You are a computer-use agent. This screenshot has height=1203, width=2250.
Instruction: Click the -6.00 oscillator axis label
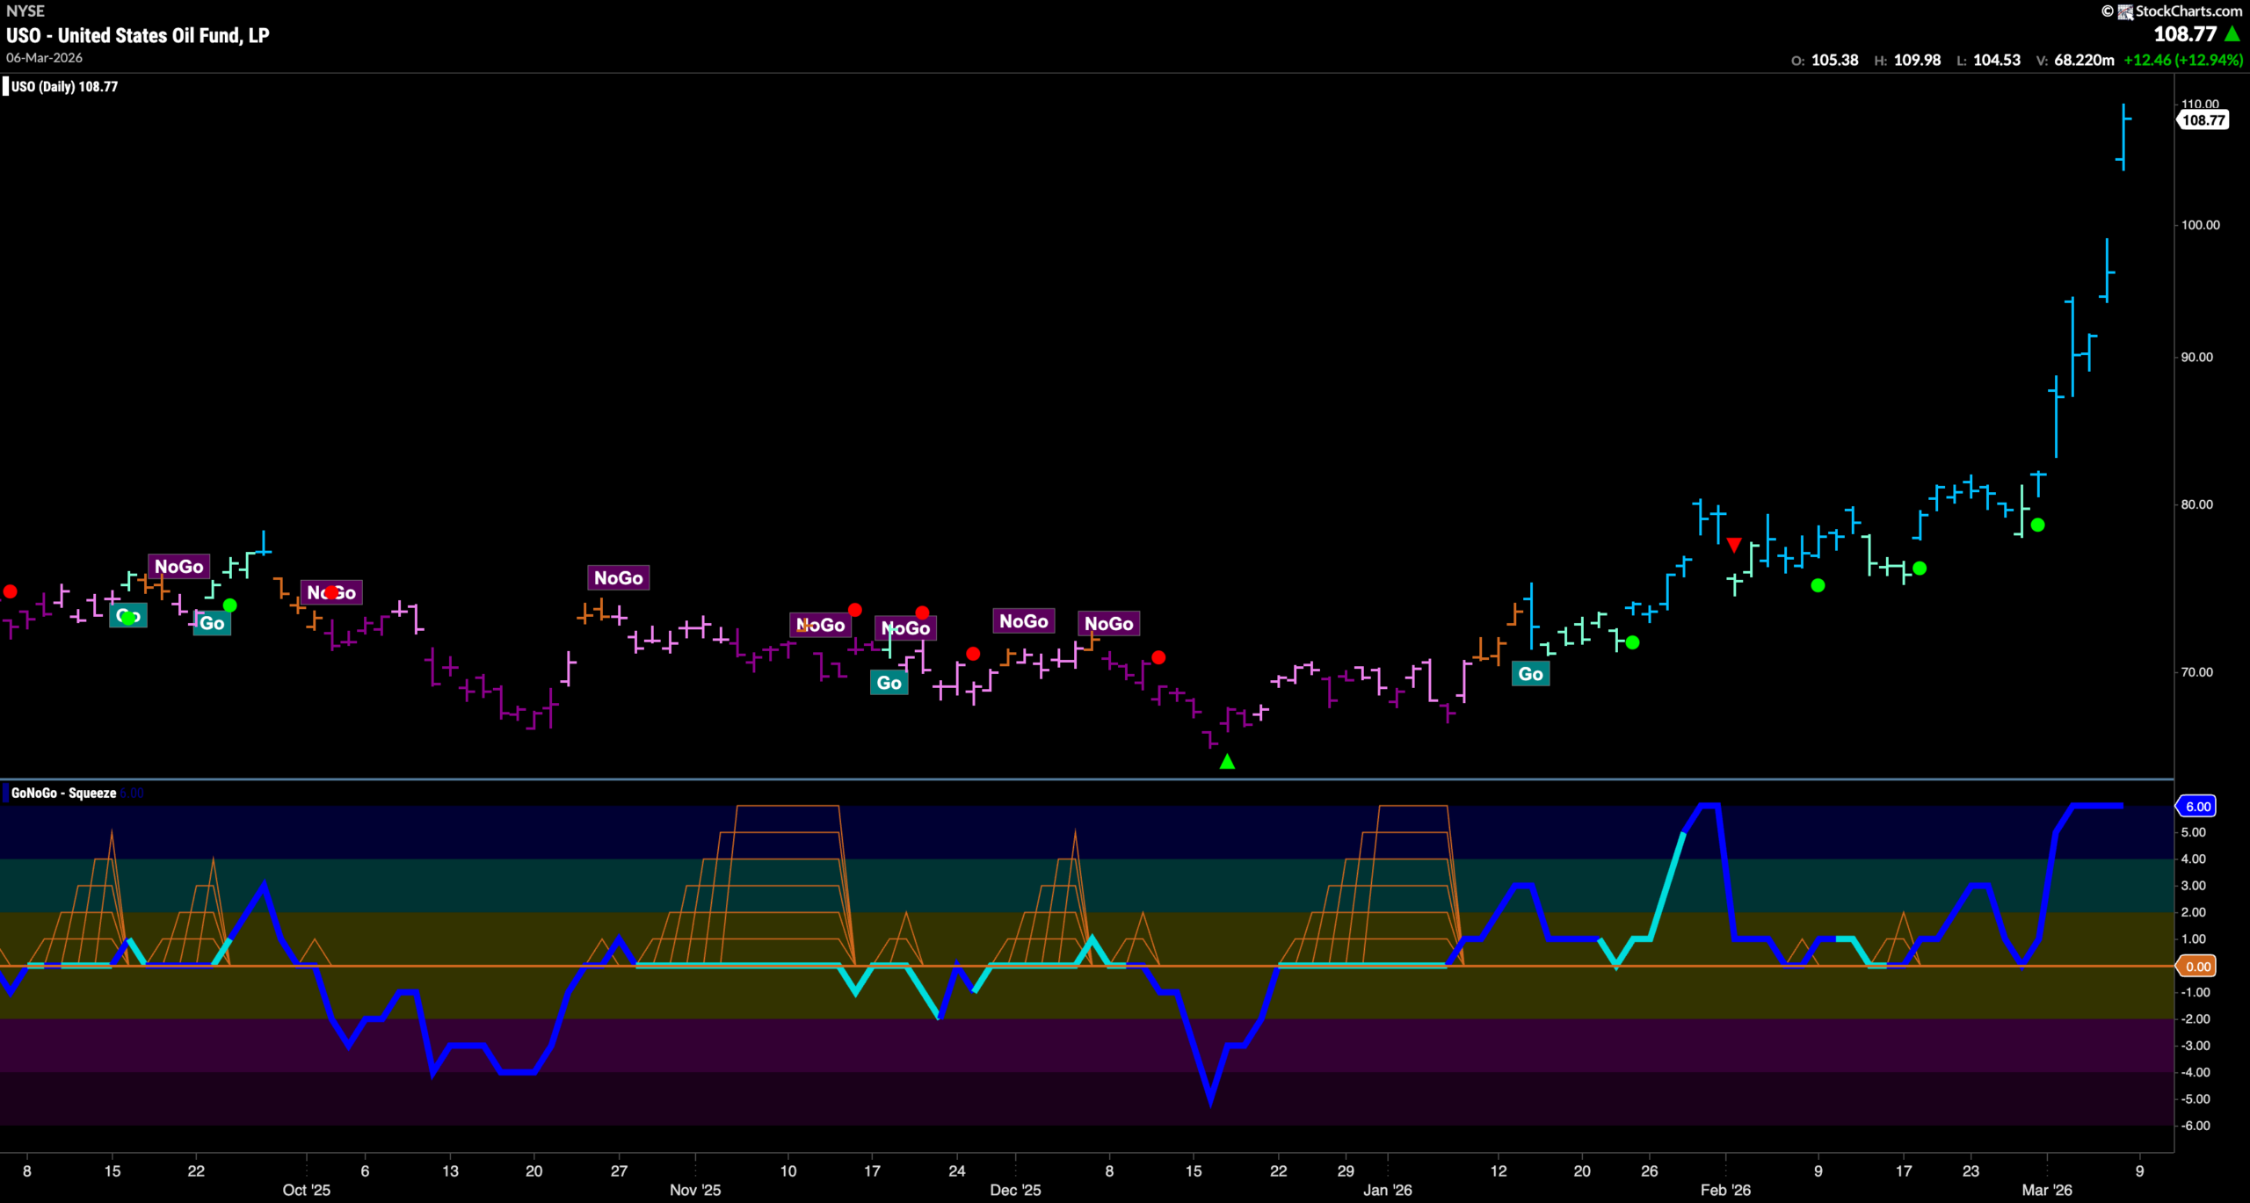coord(2195,1126)
